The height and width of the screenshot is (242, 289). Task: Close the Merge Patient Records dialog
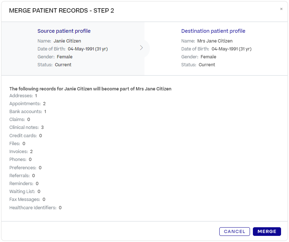pos(281,9)
